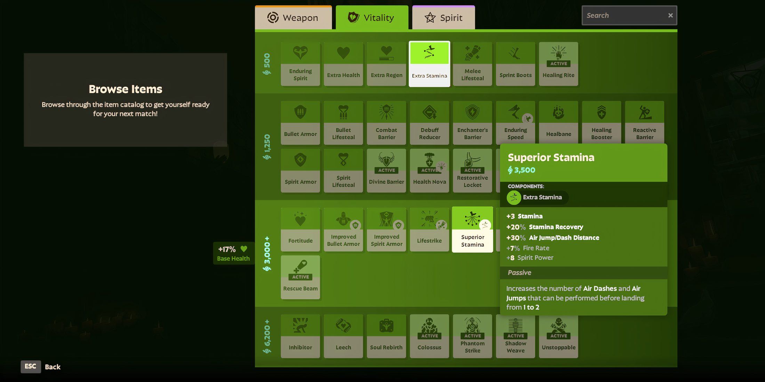Viewport: 765px width, 382px height.
Task: Click the 1,250 souls tier label
Action: click(267, 147)
